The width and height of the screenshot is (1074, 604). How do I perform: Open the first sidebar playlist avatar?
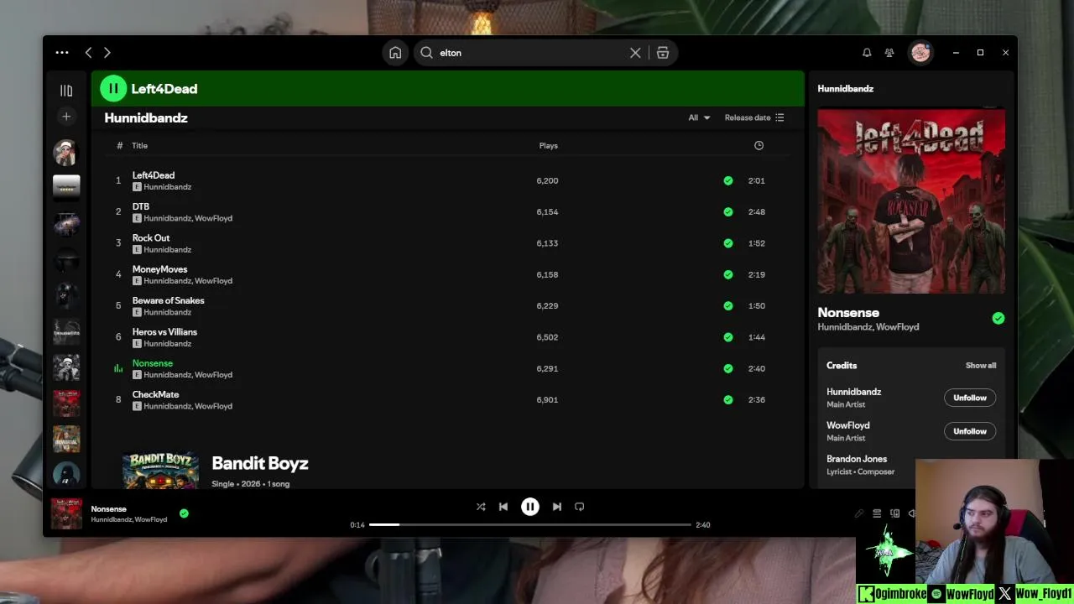click(x=66, y=153)
